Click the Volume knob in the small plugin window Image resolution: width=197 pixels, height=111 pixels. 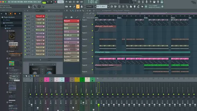[49, 73]
